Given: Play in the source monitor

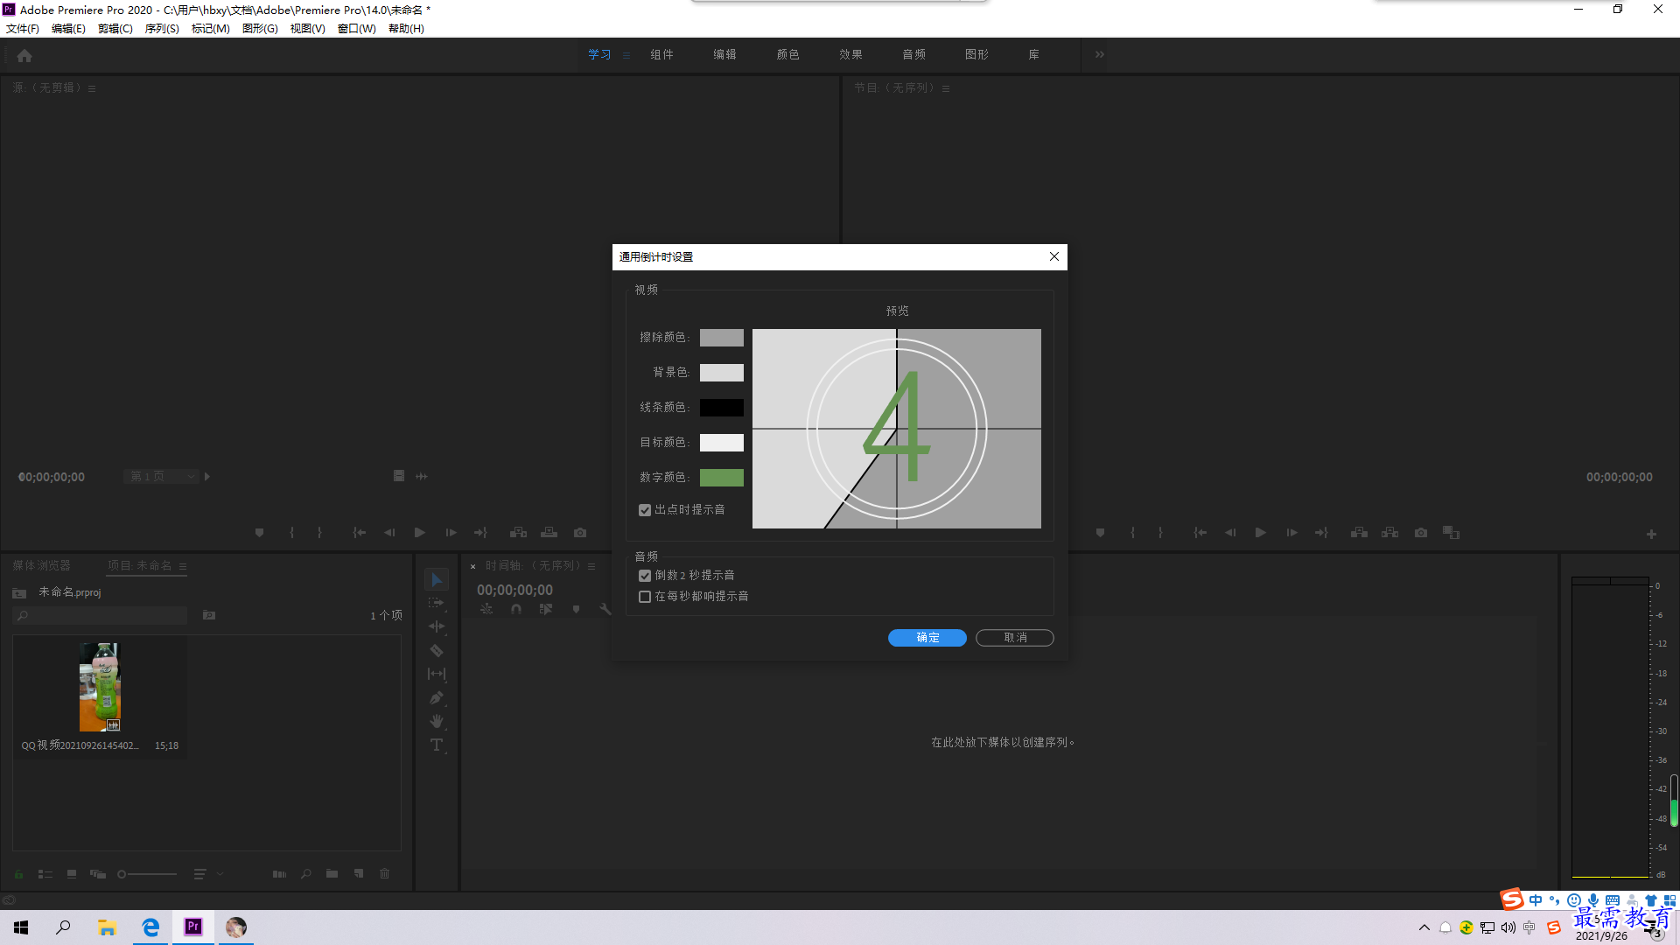Looking at the screenshot, I should pyautogui.click(x=420, y=533).
